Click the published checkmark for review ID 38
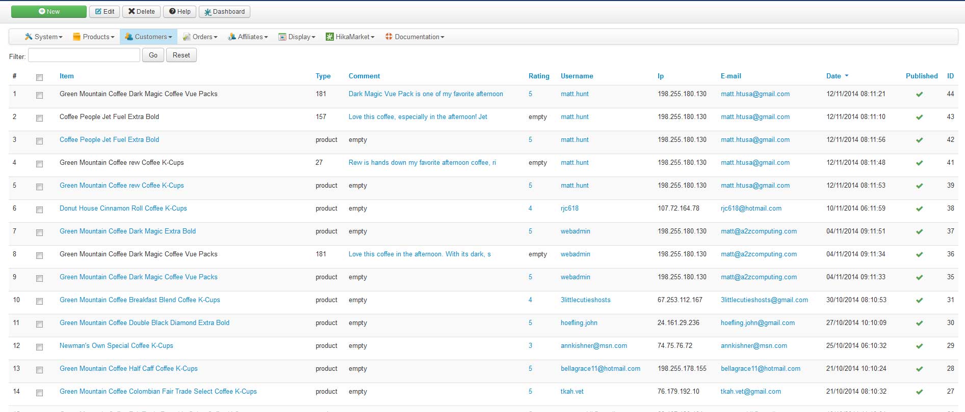Image resolution: width=965 pixels, height=412 pixels. [x=919, y=209]
